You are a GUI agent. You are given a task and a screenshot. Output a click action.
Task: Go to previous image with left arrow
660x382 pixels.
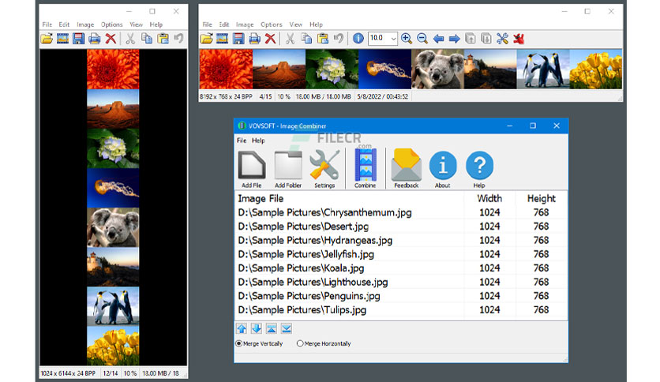(439, 39)
